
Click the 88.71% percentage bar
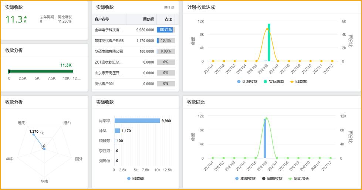coord(166,30)
